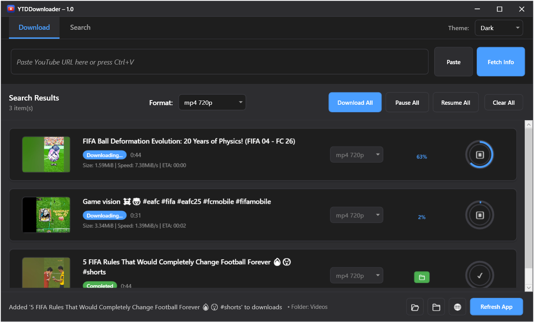
Task: Click thumbnail of 5 FIFA Rules video
Action: (x=46, y=273)
